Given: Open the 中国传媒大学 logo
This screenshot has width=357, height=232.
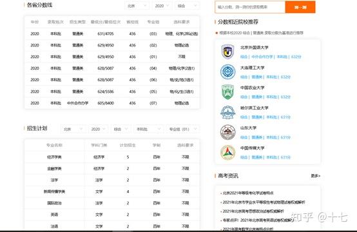Looking at the screenshot, I should (x=227, y=152).
